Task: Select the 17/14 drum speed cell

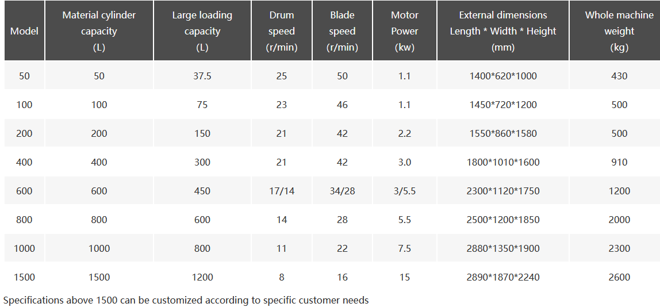Action: (x=282, y=191)
